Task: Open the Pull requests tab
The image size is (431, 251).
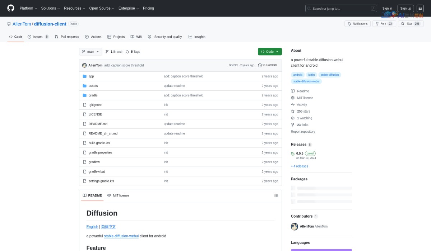Action: (67, 37)
